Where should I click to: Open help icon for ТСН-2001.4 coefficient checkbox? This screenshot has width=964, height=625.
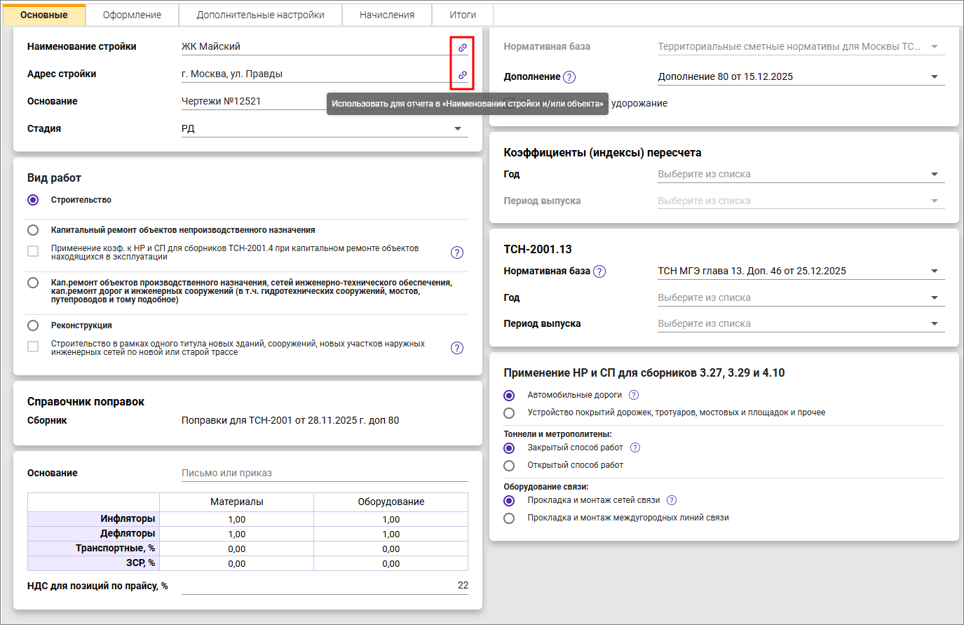[x=457, y=253]
